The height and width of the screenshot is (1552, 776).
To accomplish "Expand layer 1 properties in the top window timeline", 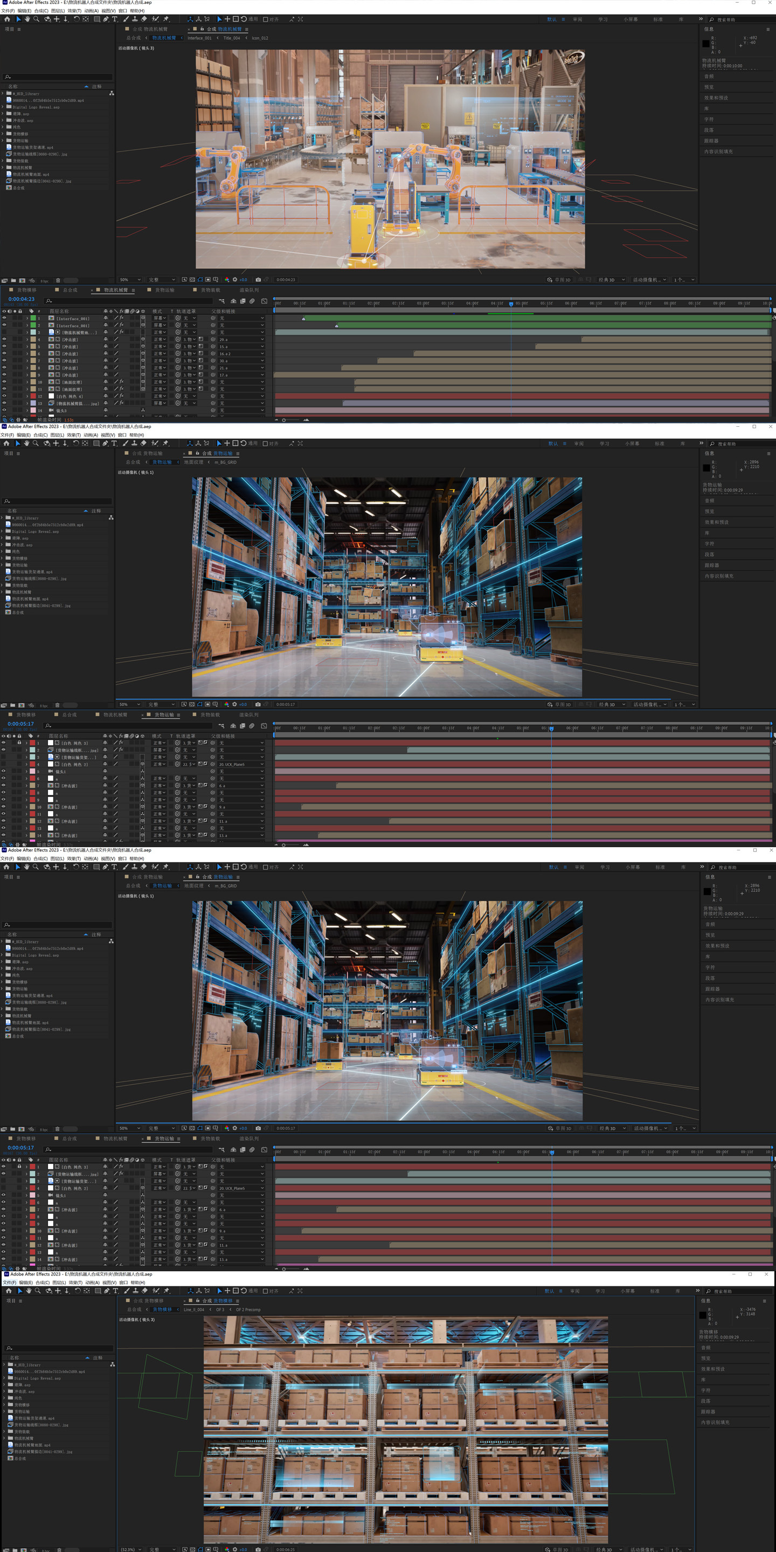I will point(27,318).
